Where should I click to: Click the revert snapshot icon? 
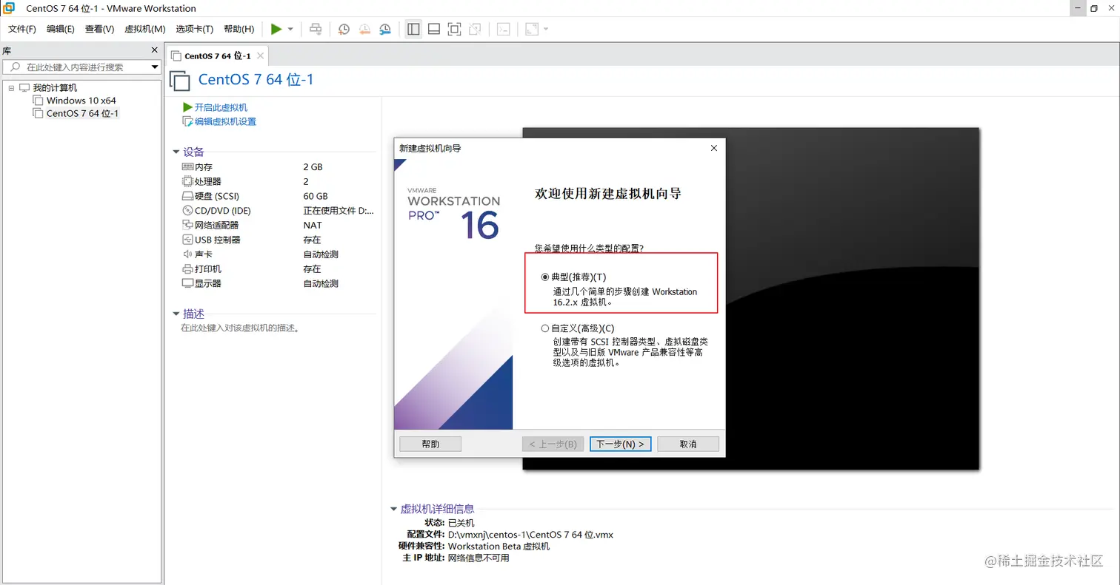coord(364,29)
